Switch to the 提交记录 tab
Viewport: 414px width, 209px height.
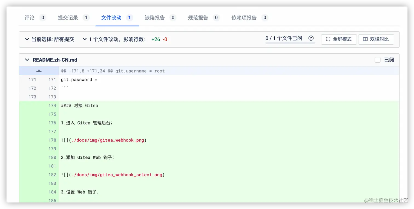click(73, 18)
